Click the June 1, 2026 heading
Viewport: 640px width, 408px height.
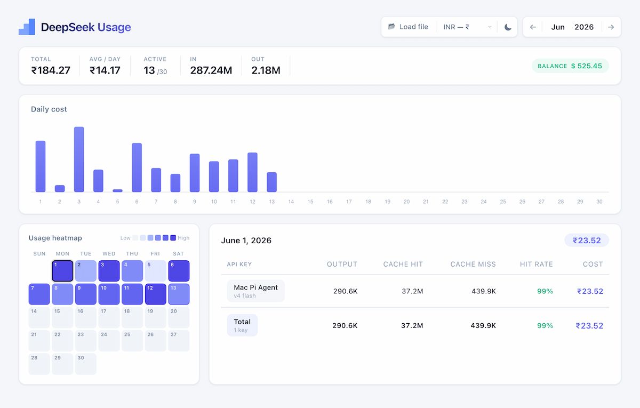246,241
